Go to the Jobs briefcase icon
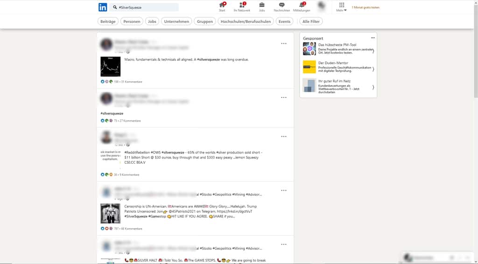 pyautogui.click(x=262, y=7)
